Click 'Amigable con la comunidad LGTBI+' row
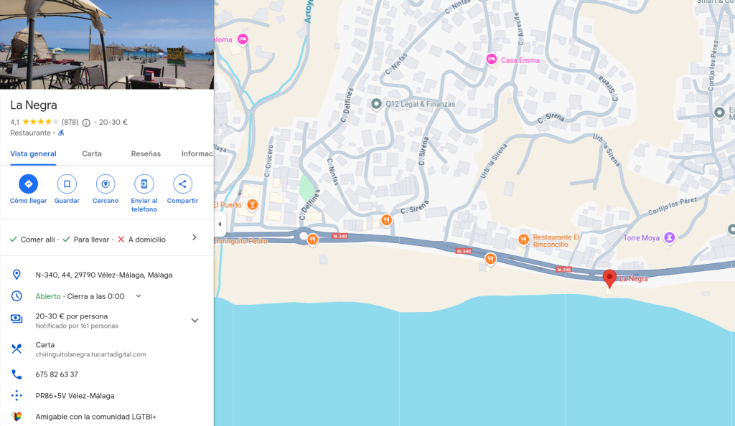Viewport: 735px width, 426px height. coord(107,416)
